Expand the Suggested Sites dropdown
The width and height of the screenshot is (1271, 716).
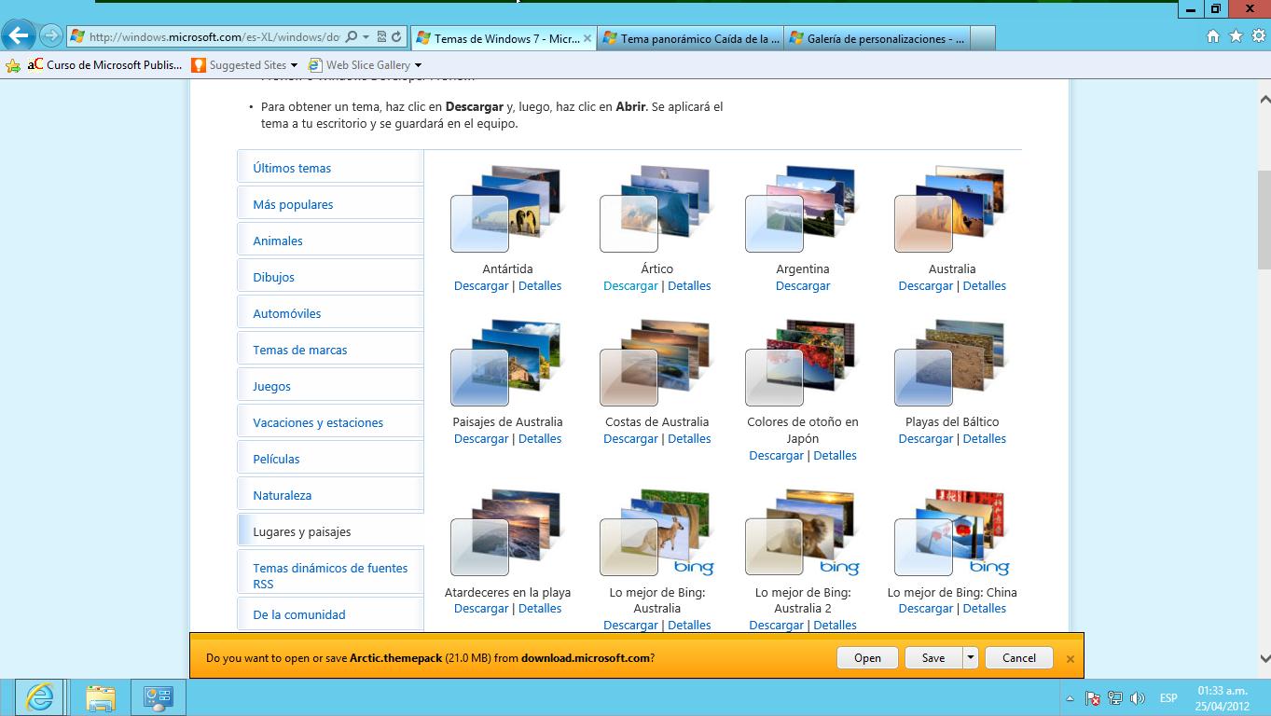[x=294, y=65]
